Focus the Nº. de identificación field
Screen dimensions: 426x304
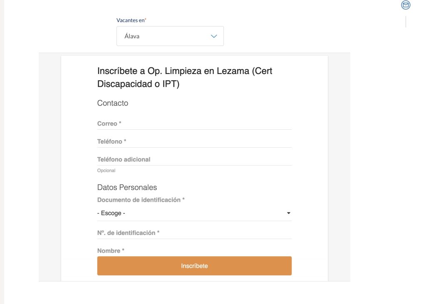pos(194,233)
